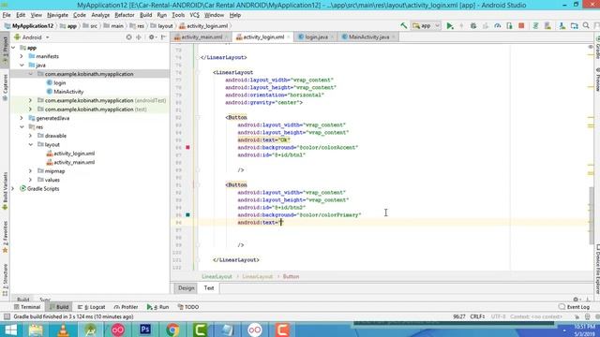The image size is (600, 337).
Task: Open the Profiler tool window button
Action: [x=126, y=307]
